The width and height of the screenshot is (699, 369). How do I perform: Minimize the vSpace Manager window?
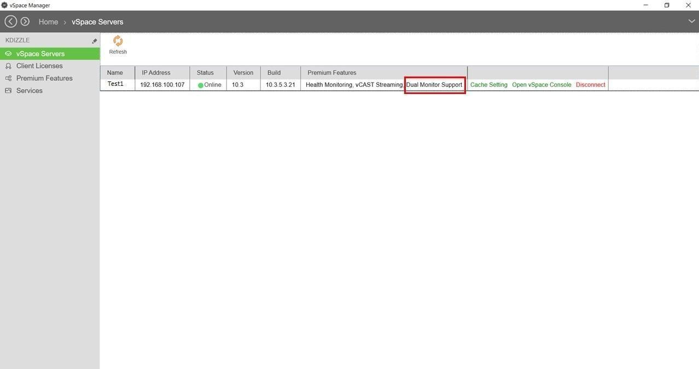point(646,5)
